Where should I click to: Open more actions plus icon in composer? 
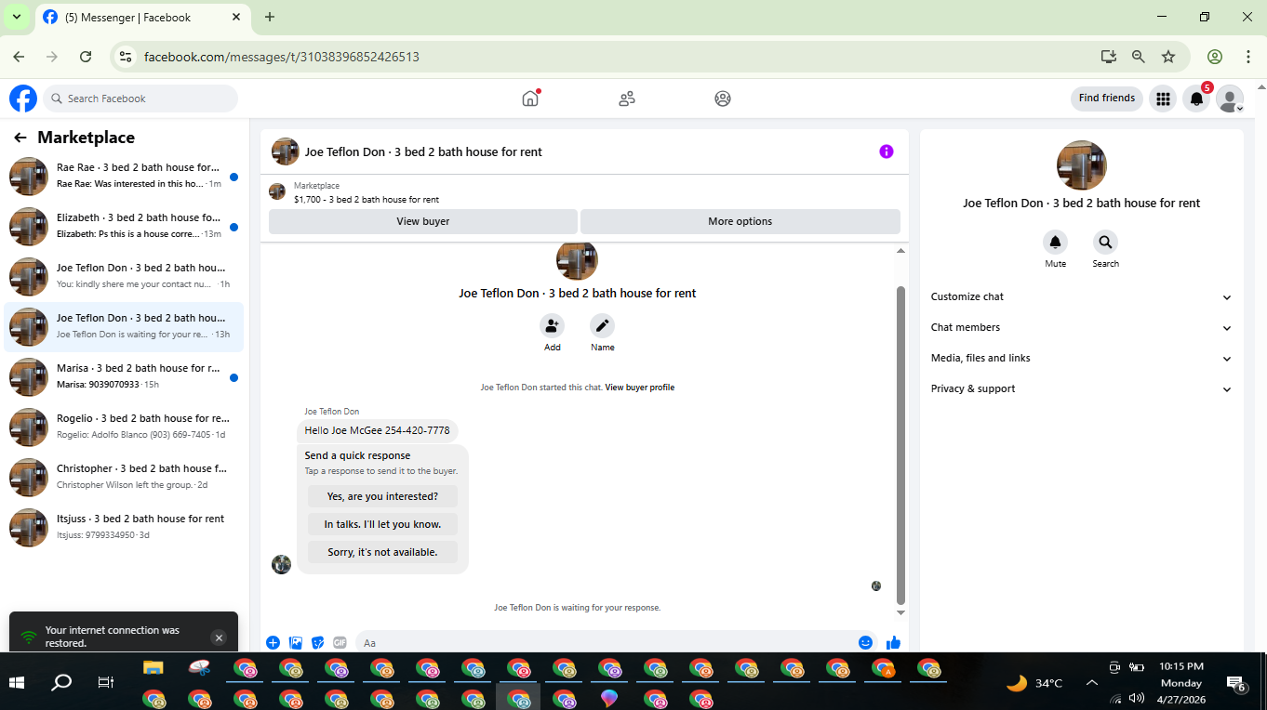(273, 642)
